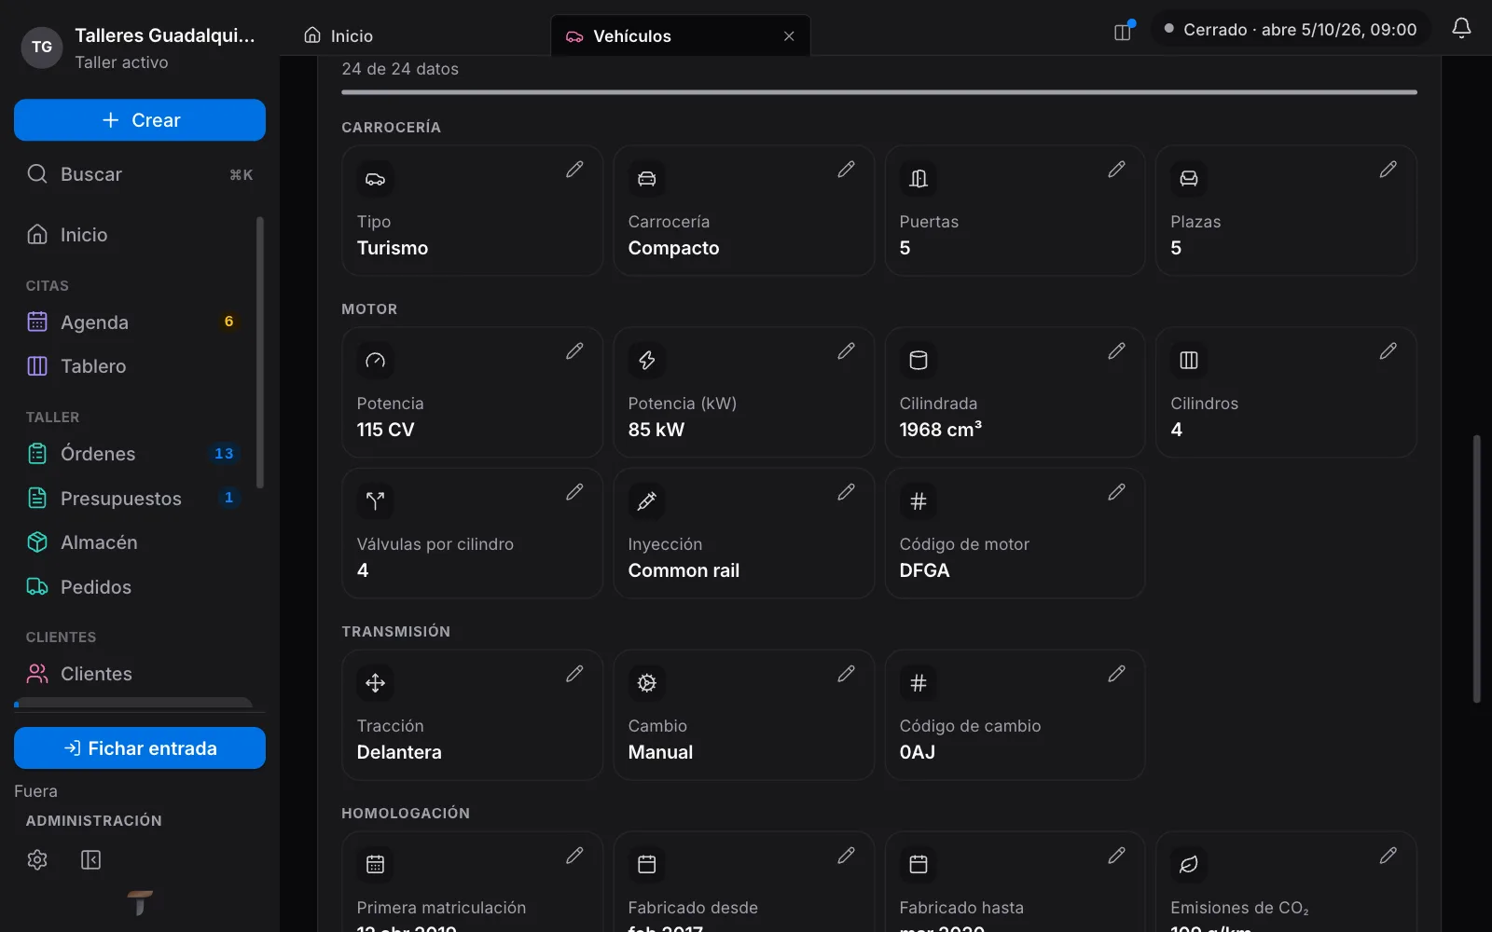Image resolution: width=1492 pixels, height=932 pixels.
Task: Edit the Cilindros value
Action: (x=1388, y=351)
